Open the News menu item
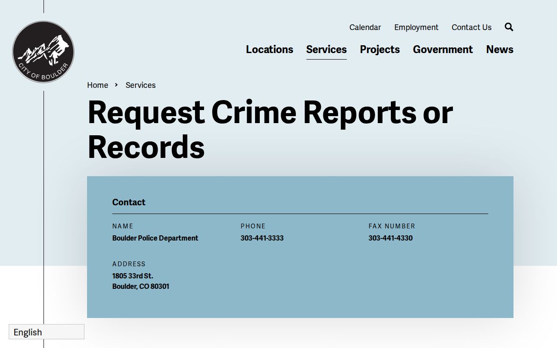Image resolution: width=557 pixels, height=348 pixels. coord(500,50)
